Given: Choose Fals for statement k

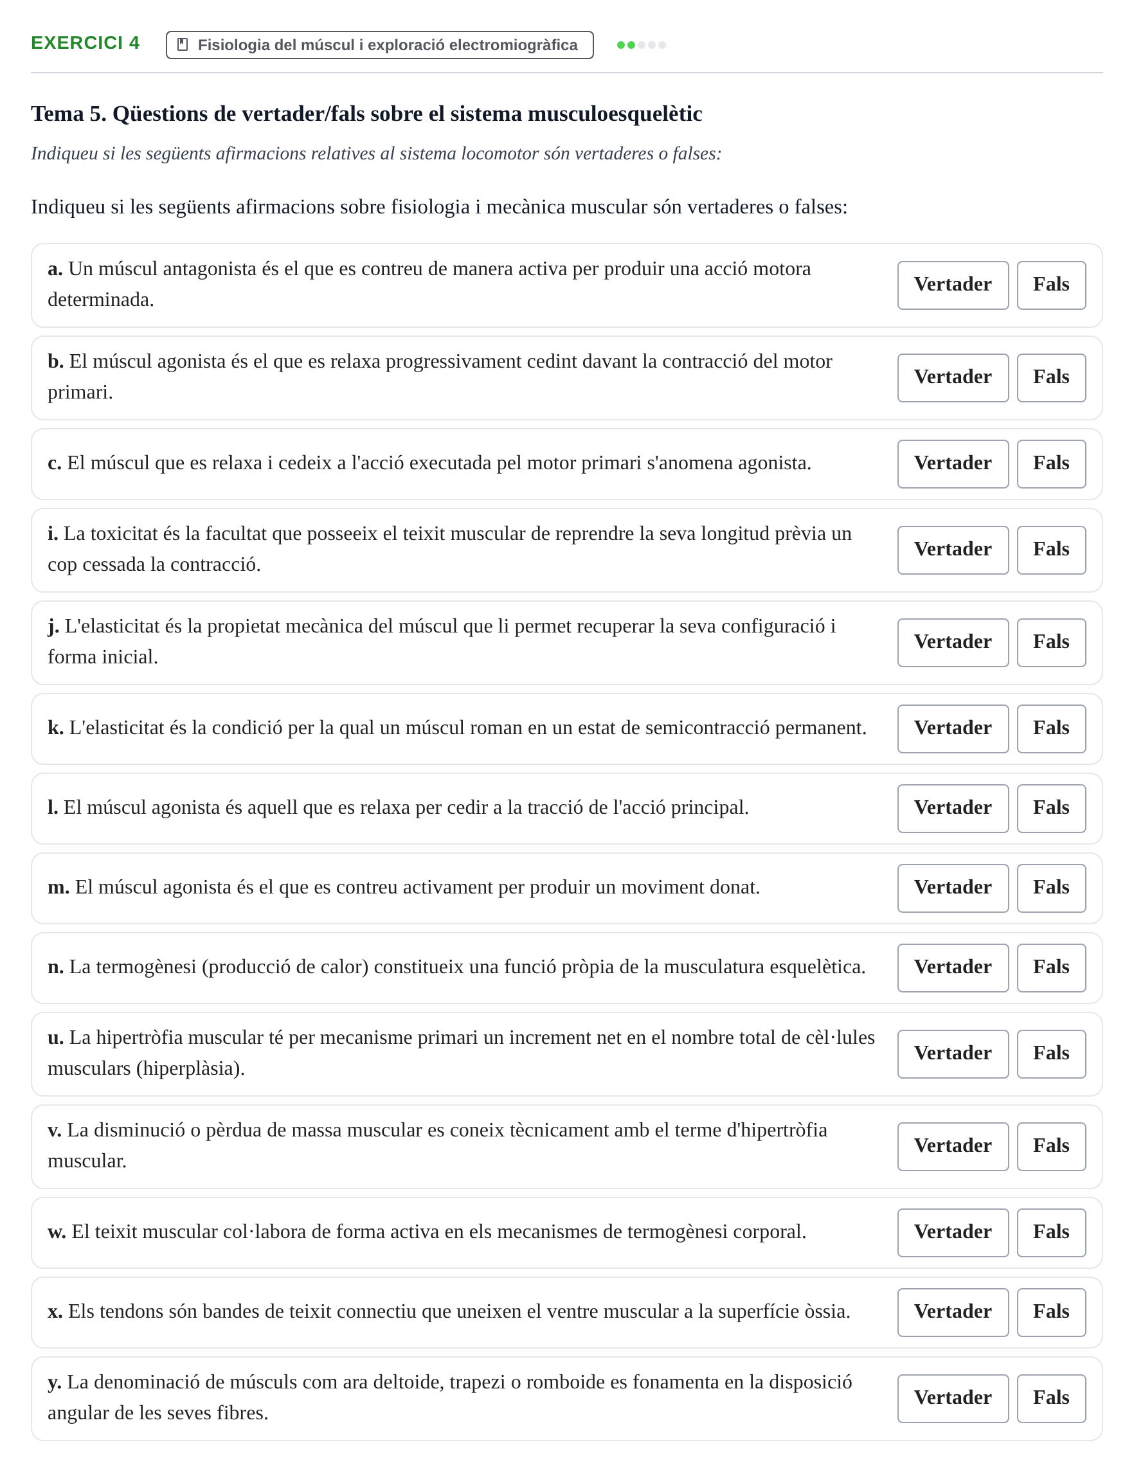Looking at the screenshot, I should pos(1050,728).
